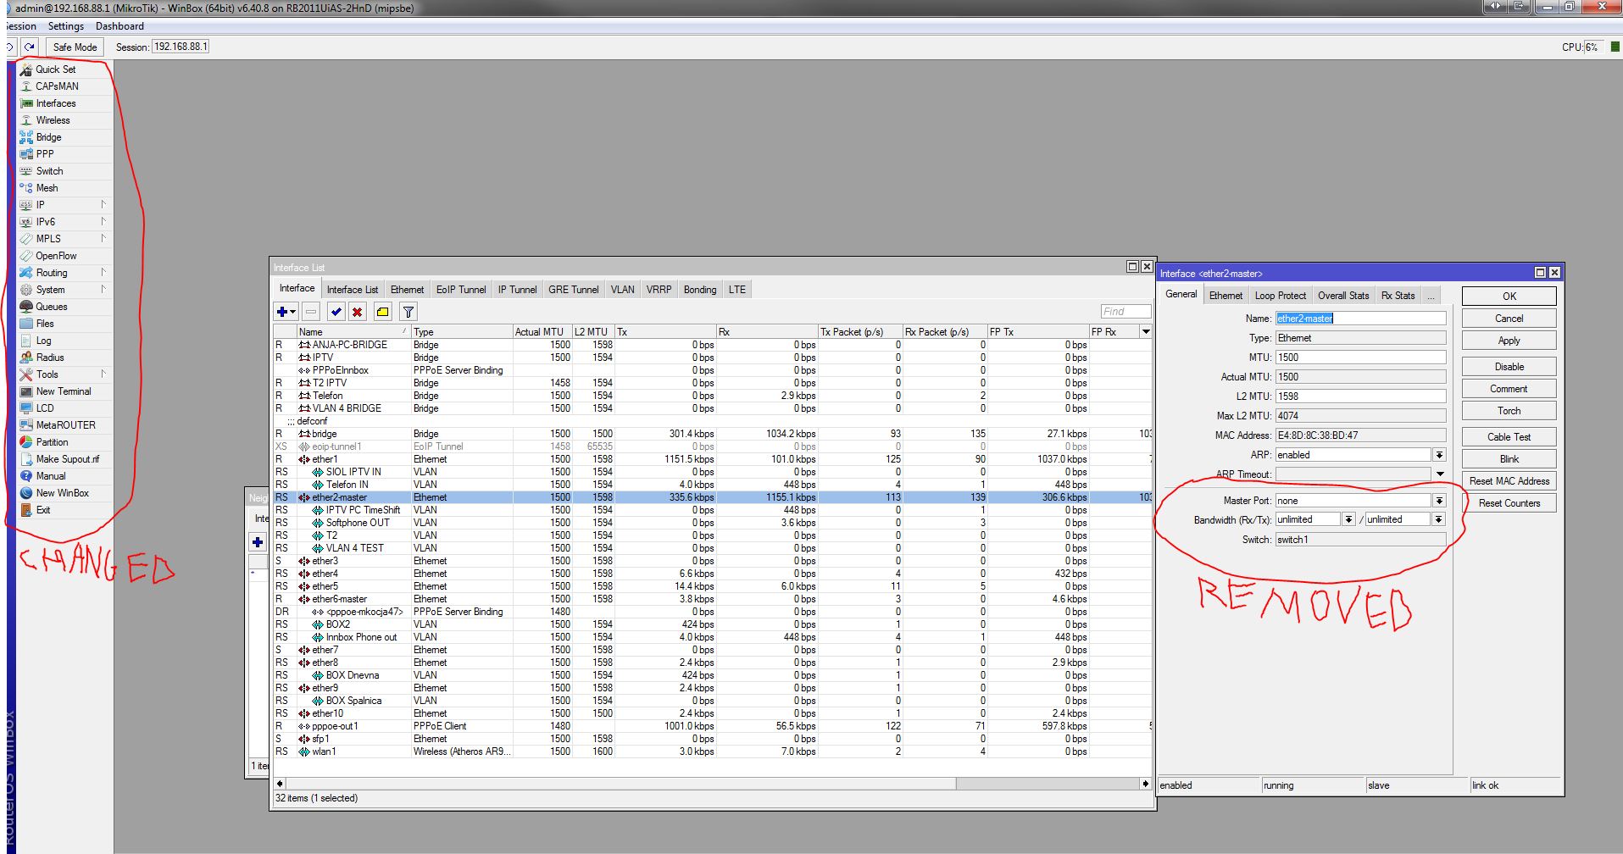
Task: Open Partition menu
Action: (52, 442)
